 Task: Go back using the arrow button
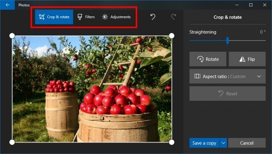7,5
